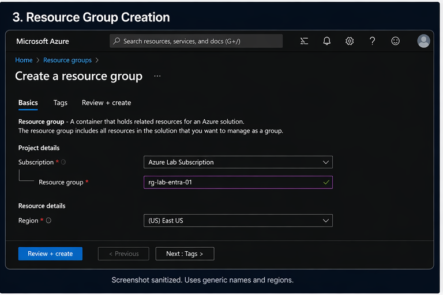Click the Region dropdown chevron arrow

326,221
